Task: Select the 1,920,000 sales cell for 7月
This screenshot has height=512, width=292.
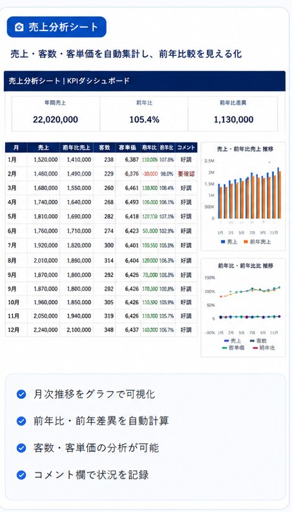Action: (46, 245)
